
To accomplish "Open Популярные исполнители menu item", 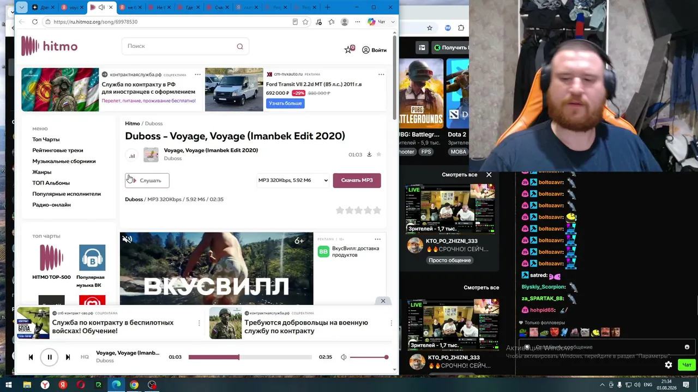I will coord(67,194).
